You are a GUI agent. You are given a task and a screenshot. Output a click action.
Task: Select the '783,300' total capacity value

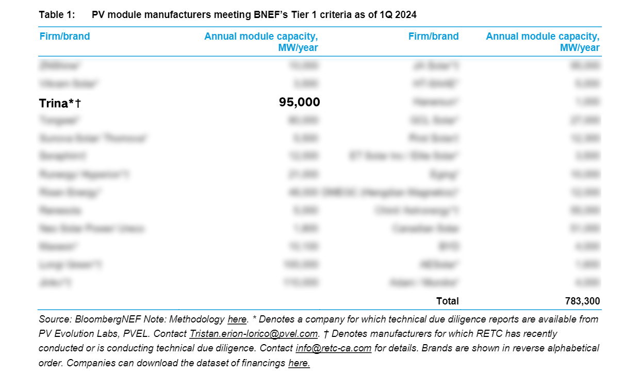click(x=582, y=301)
